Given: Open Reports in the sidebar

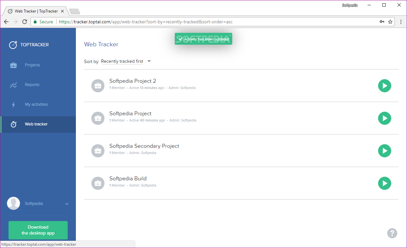Looking at the screenshot, I should pos(38,85).
